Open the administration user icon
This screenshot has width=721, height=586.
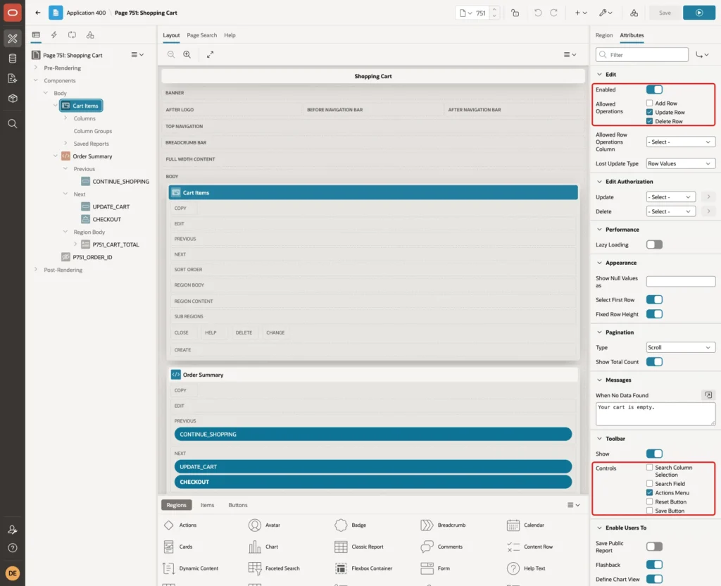click(13, 530)
